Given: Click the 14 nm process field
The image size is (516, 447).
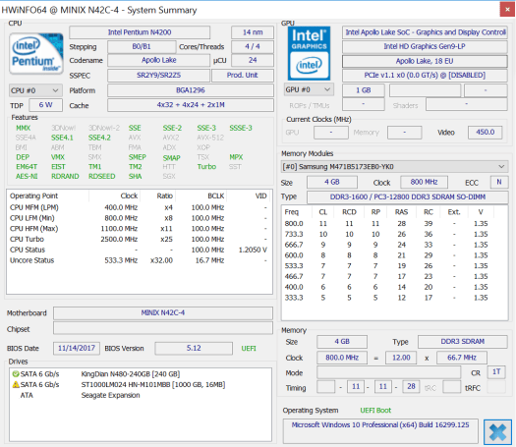Looking at the screenshot, I should pyautogui.click(x=253, y=32).
